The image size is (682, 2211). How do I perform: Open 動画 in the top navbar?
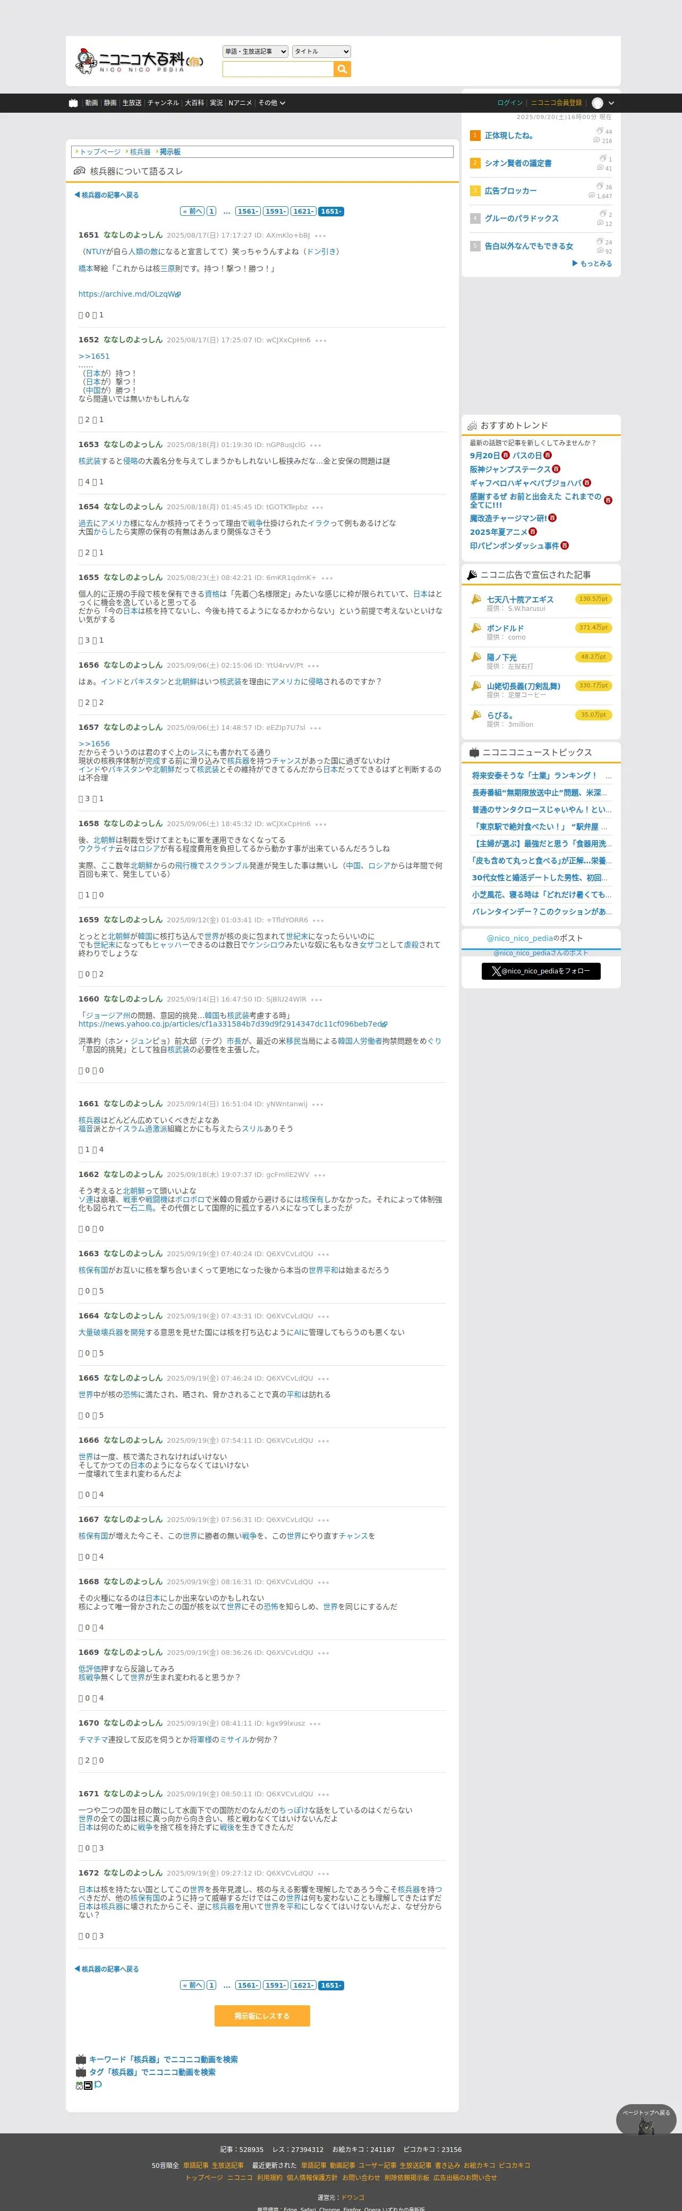[x=91, y=103]
